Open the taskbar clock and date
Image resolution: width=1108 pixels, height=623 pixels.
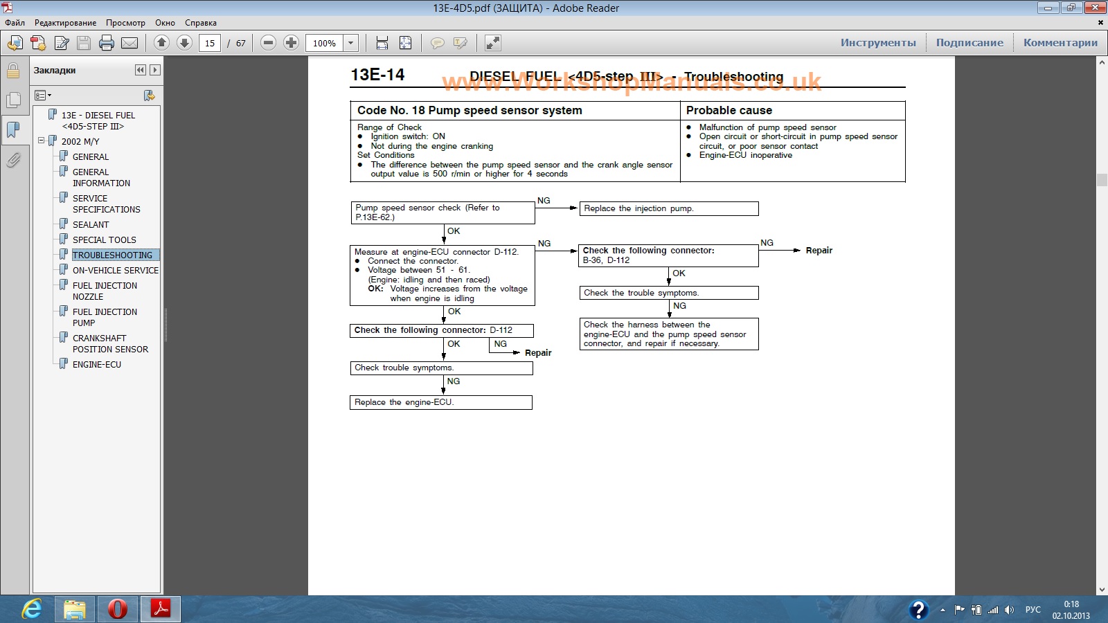pos(1071,610)
